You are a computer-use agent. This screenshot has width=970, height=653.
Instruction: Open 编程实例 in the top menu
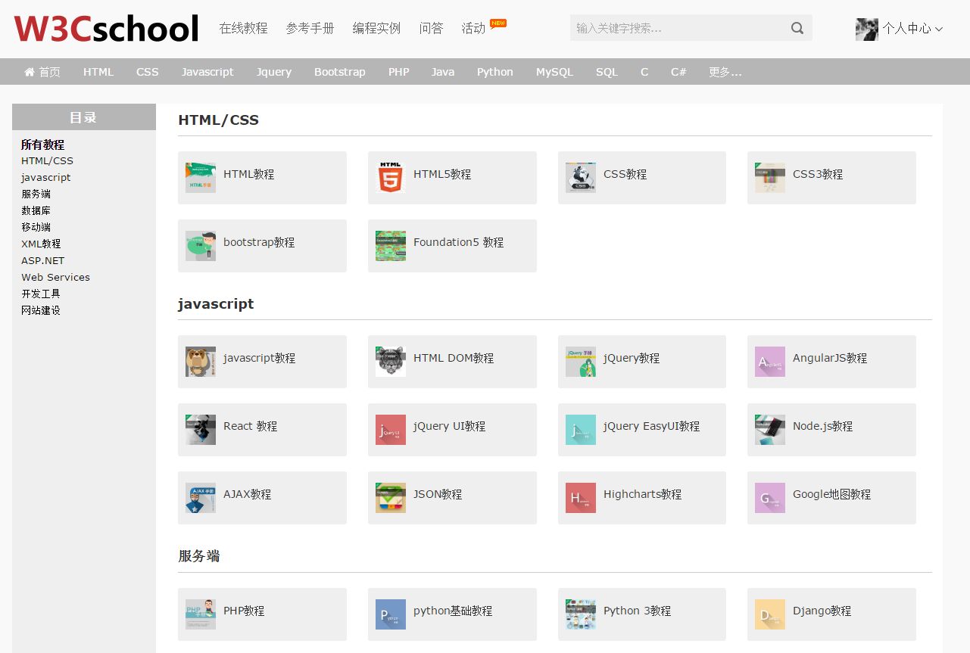tap(376, 28)
